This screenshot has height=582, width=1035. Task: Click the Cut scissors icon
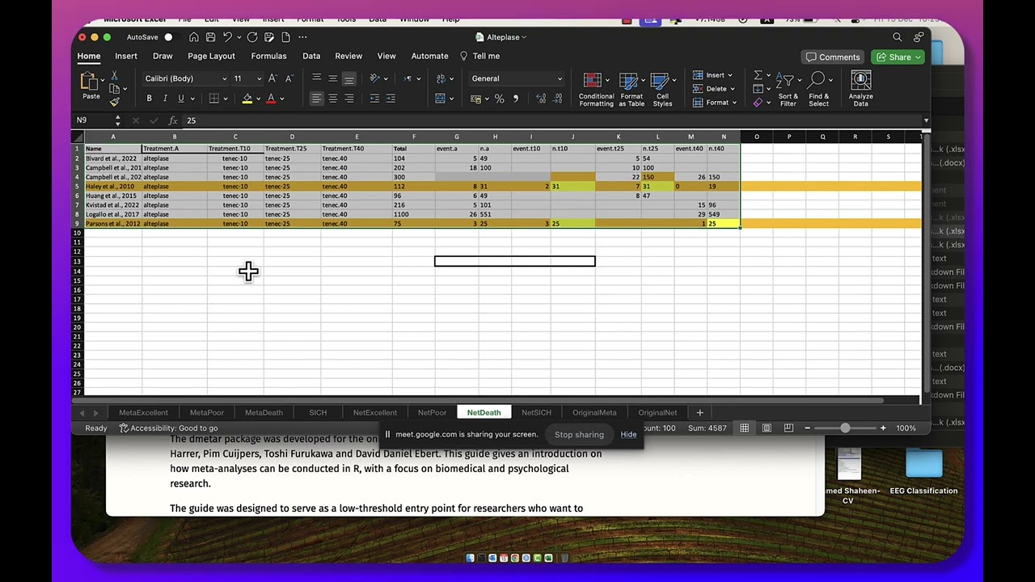[x=114, y=75]
